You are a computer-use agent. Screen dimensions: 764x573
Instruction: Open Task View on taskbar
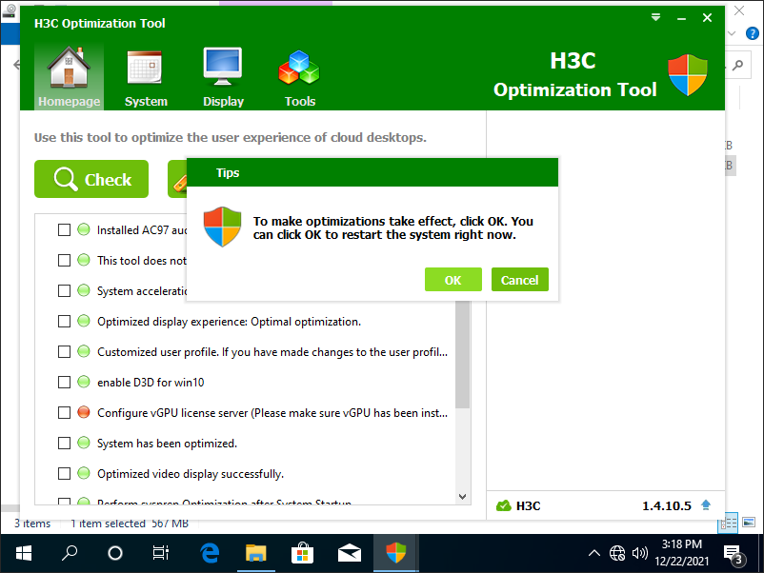click(x=160, y=553)
